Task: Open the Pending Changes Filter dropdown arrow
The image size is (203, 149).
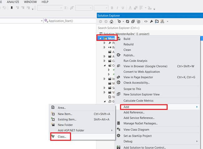Action: click(x=123, y=22)
